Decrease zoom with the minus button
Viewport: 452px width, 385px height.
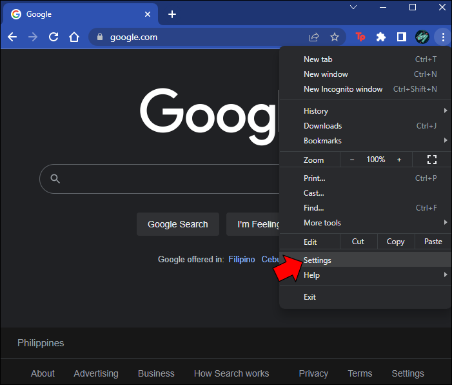point(352,160)
